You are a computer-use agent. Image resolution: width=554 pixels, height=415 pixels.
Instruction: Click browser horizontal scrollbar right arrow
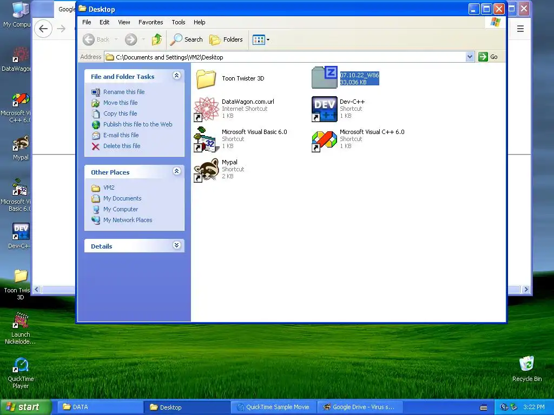coord(526,290)
